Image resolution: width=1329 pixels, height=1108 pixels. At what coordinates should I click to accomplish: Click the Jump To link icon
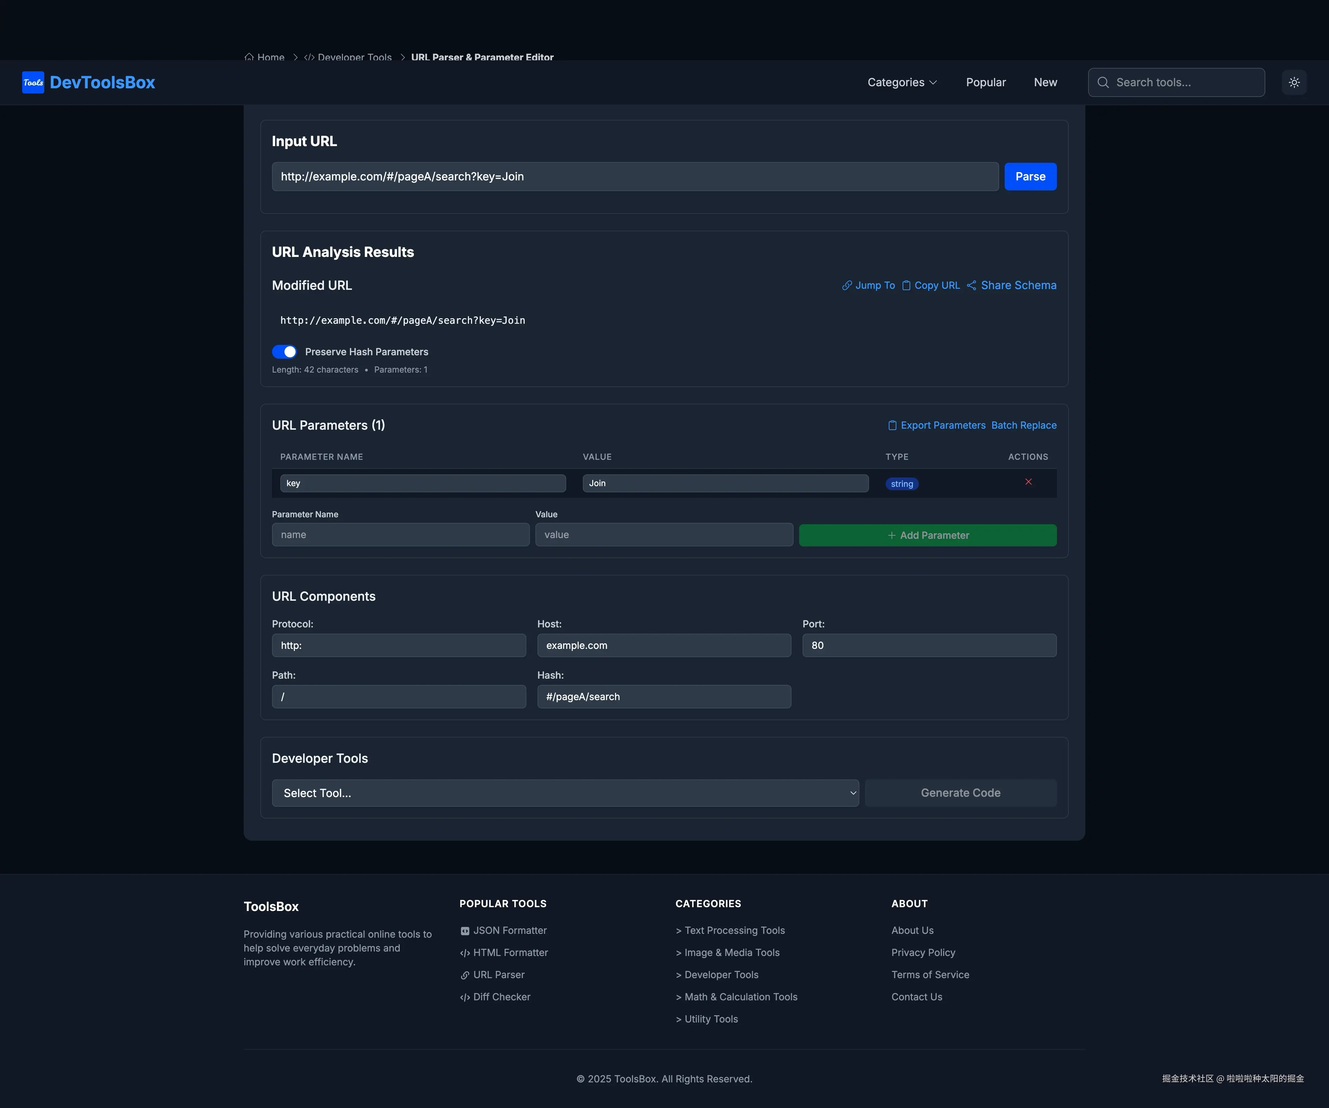847,286
